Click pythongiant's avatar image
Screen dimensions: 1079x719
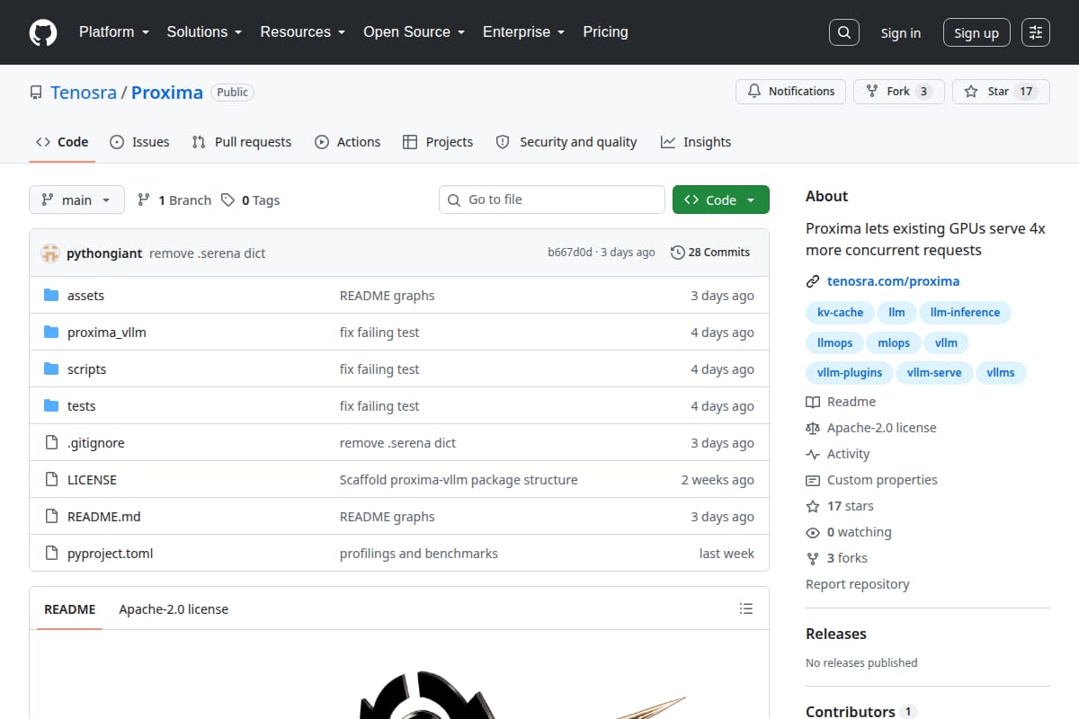[50, 253]
